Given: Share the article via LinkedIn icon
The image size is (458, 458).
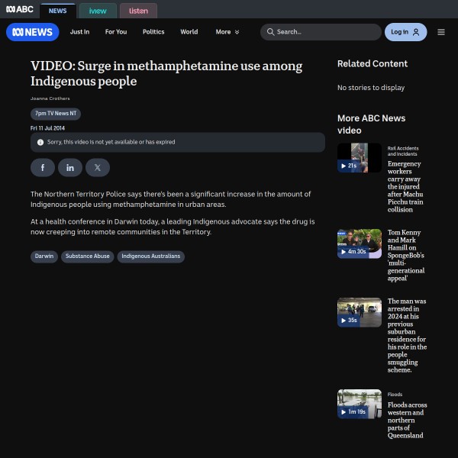Looking at the screenshot, I should [70, 167].
